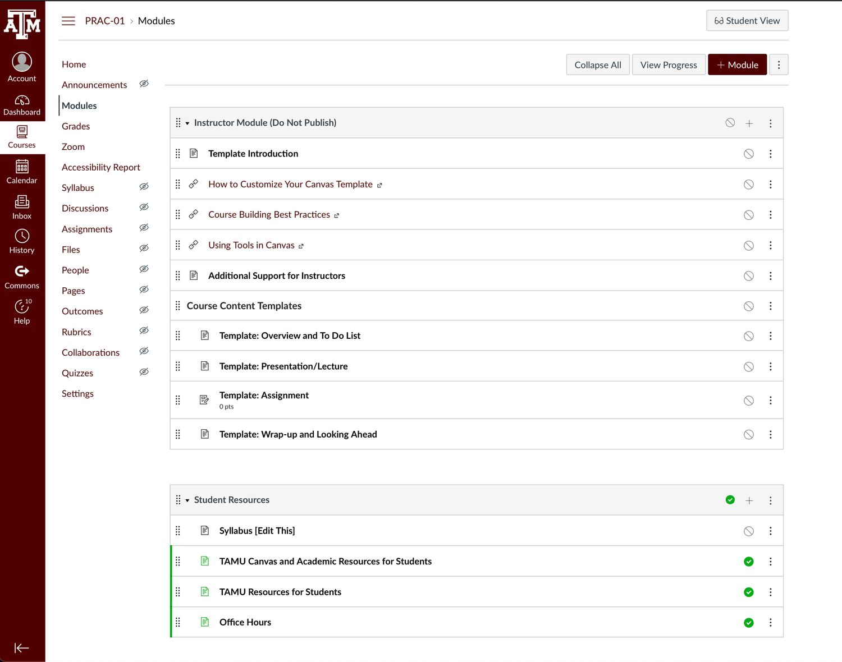The height and width of the screenshot is (662, 842).
Task: Open Home in course navigation
Action: (74, 65)
